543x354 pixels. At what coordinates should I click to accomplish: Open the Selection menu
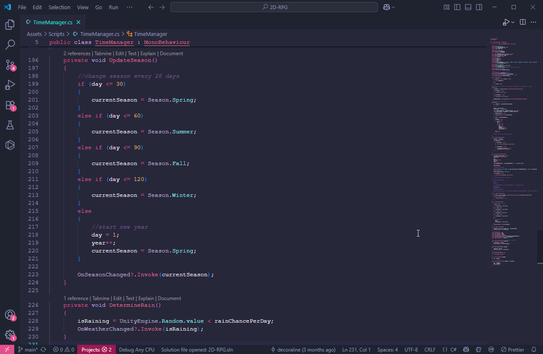click(59, 7)
